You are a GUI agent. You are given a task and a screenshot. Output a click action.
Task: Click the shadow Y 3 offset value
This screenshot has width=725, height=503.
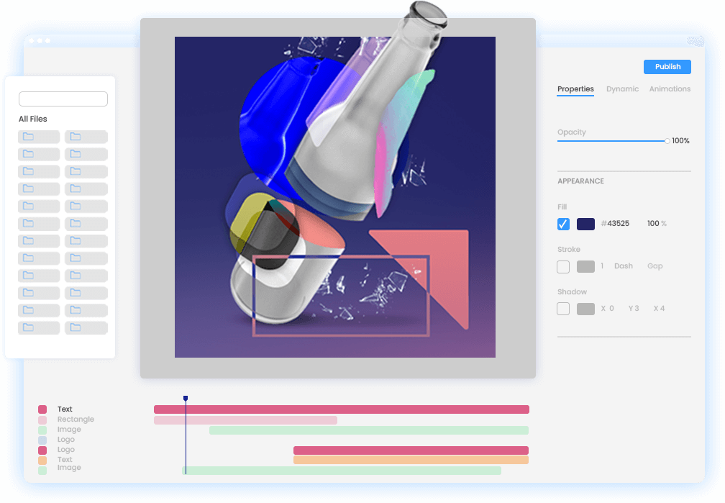(x=634, y=308)
